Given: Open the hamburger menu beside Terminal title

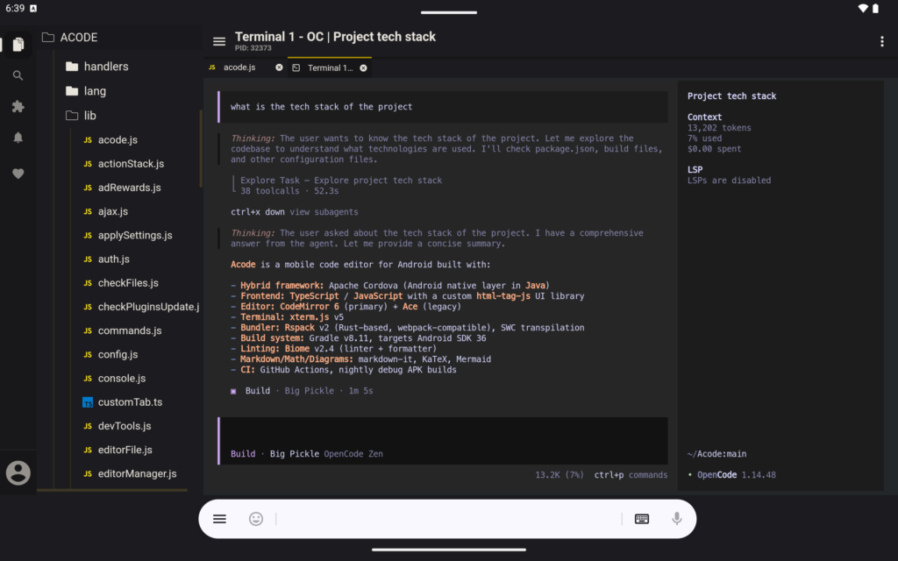Looking at the screenshot, I should point(219,41).
